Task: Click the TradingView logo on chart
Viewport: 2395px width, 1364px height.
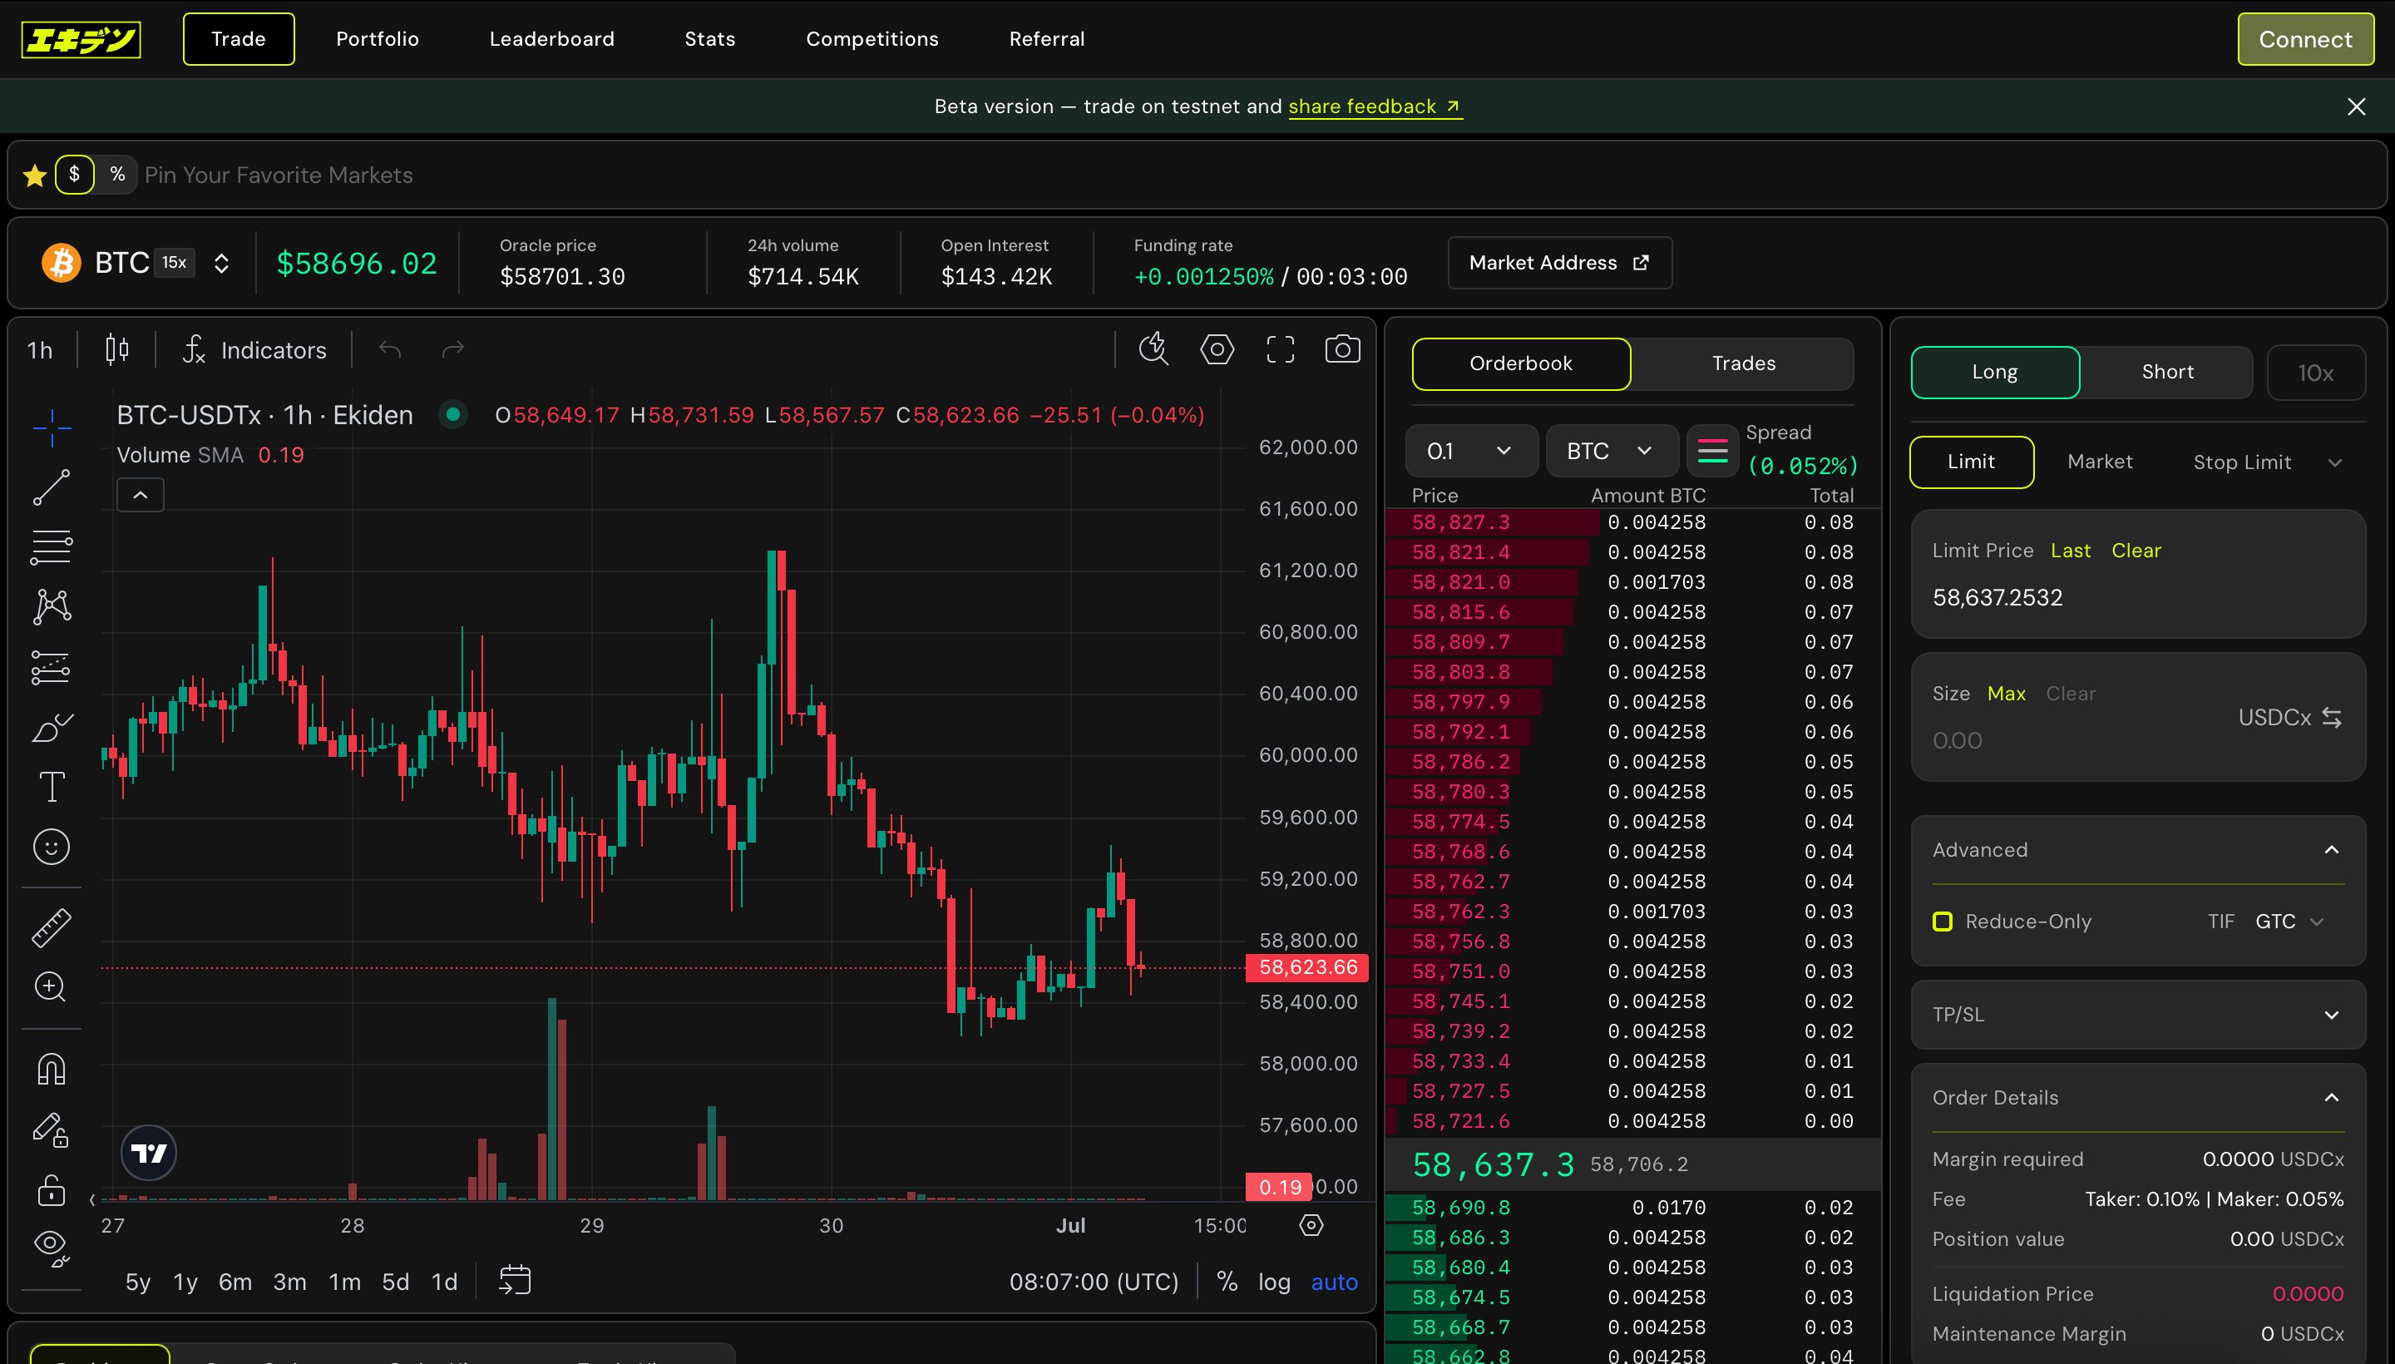Action: [149, 1152]
